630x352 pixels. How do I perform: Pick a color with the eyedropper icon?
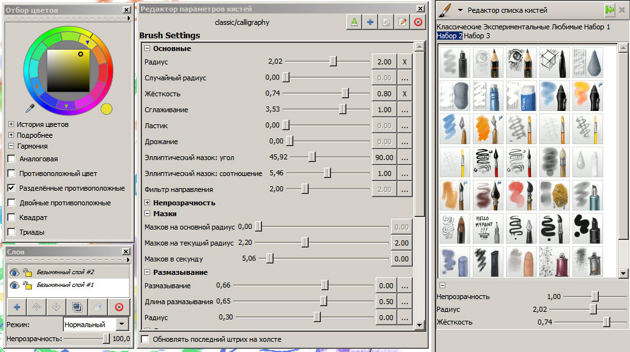30,108
